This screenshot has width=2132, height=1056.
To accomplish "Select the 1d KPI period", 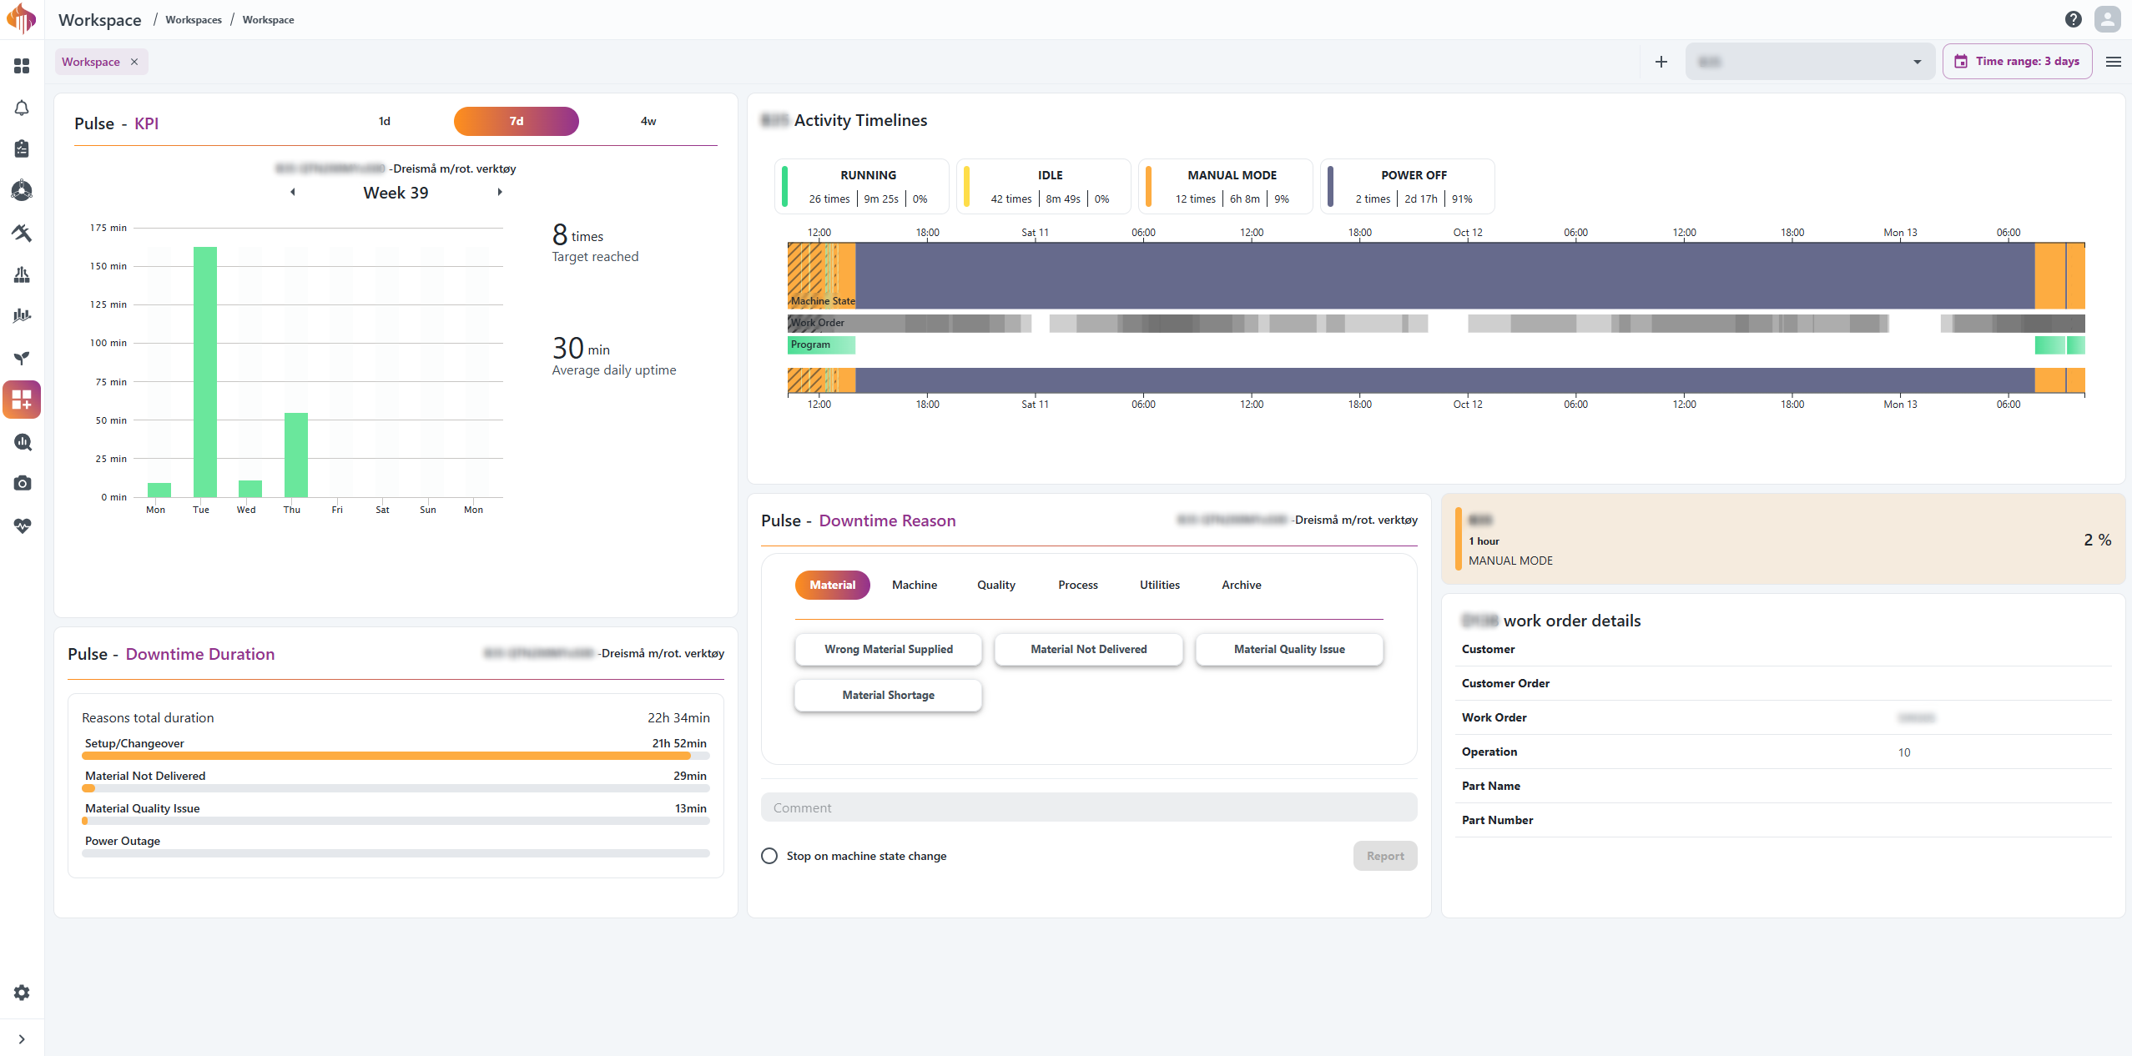I will coord(384,121).
